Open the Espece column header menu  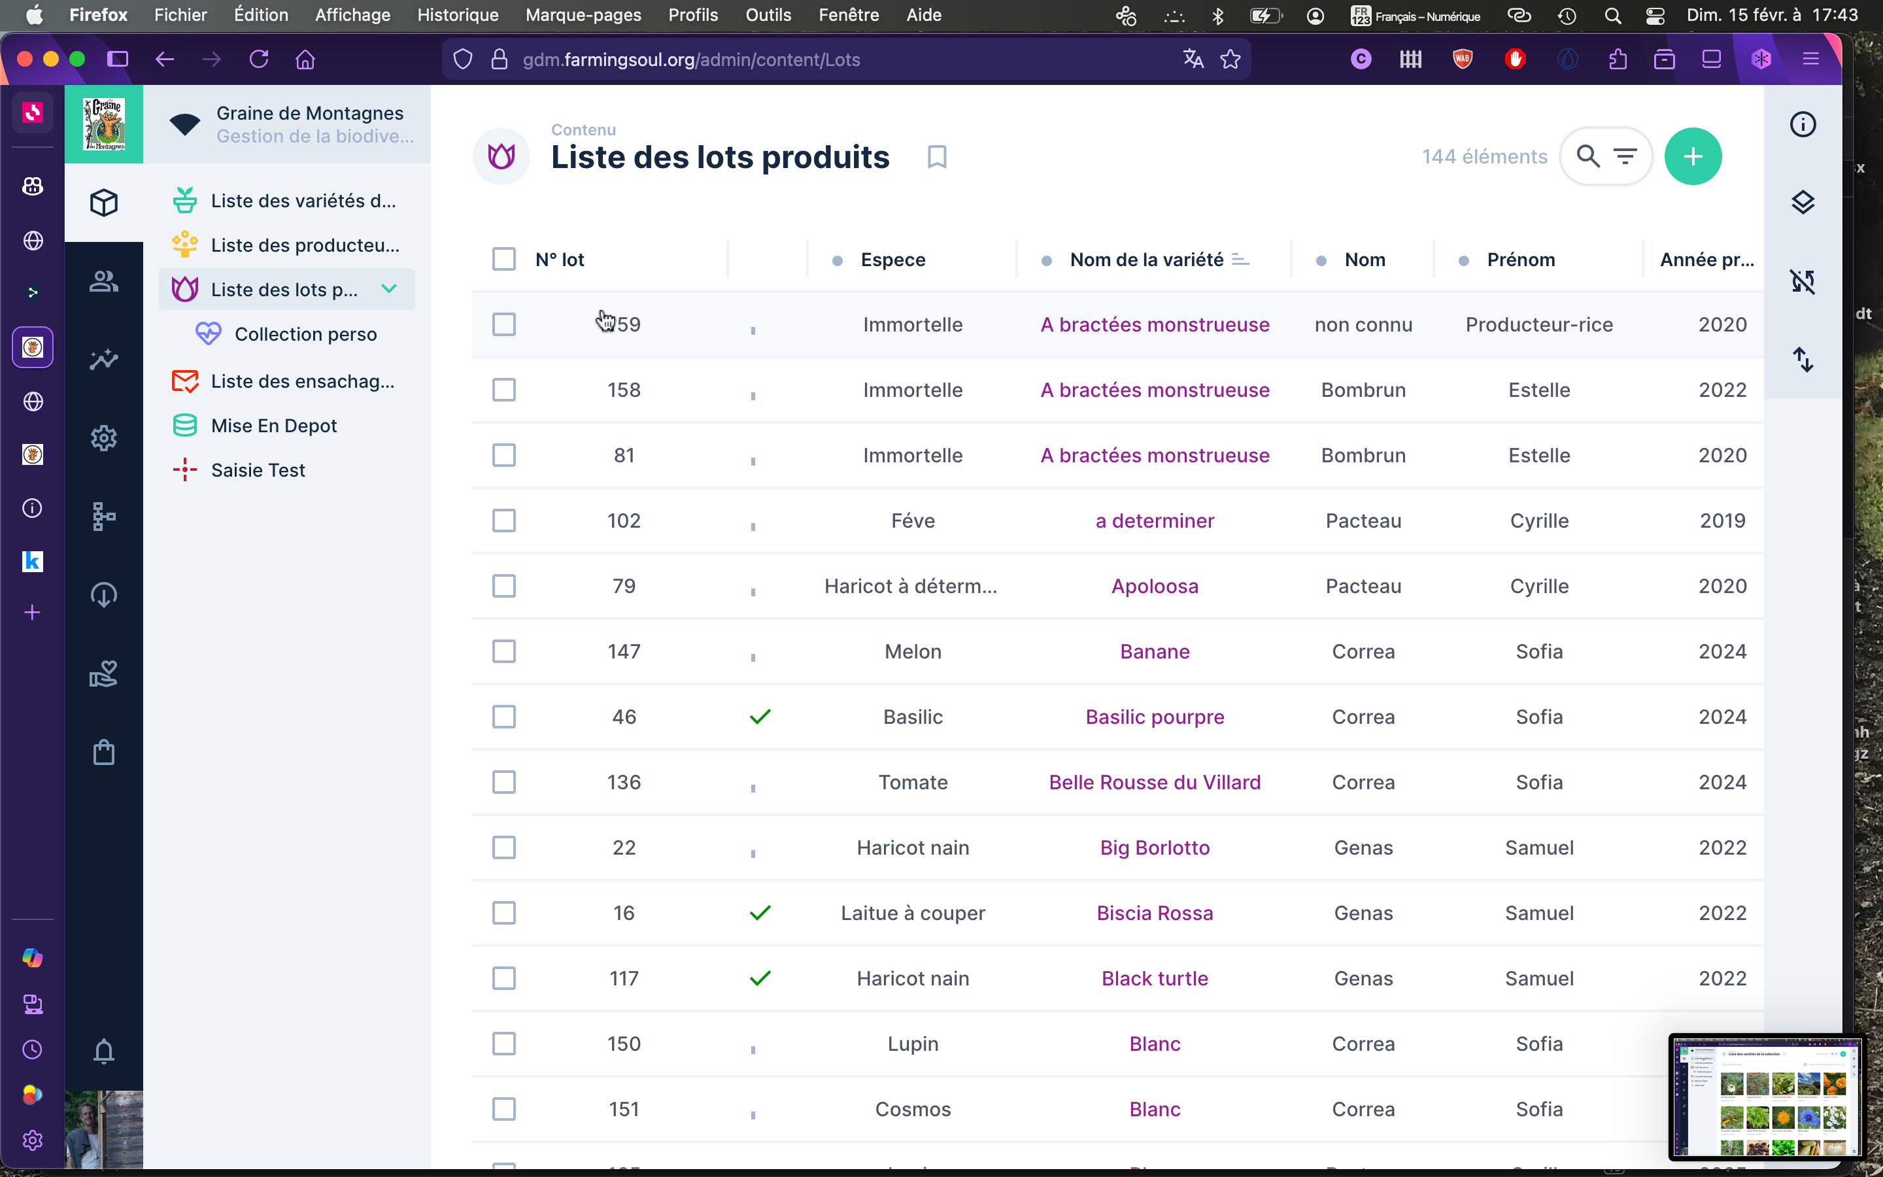[892, 260]
